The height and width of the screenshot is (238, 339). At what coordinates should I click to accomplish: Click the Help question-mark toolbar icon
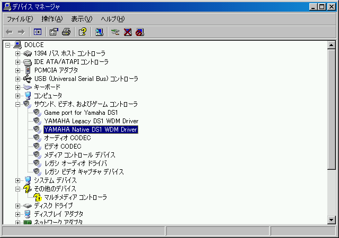[83, 32]
